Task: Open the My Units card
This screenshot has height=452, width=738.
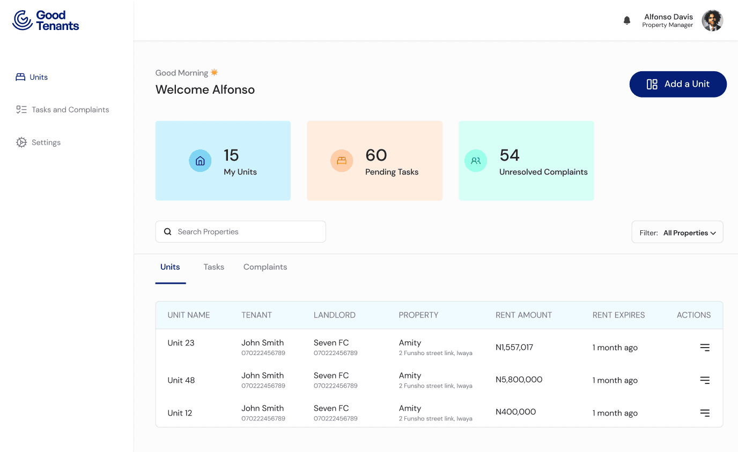Action: [223, 161]
